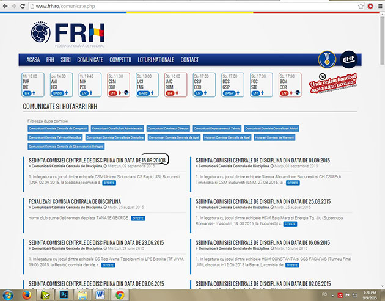The height and width of the screenshot is (301, 385).
Task: Reload the page with the refresh icon
Action: (23, 6)
